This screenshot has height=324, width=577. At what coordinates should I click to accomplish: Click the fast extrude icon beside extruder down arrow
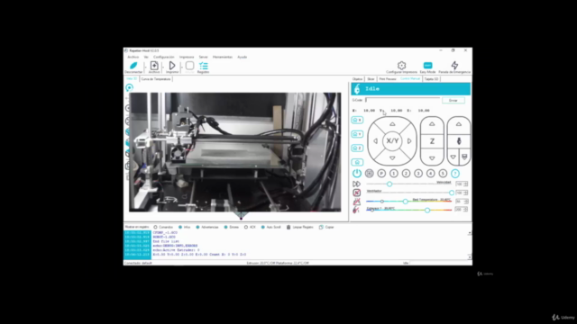click(464, 157)
